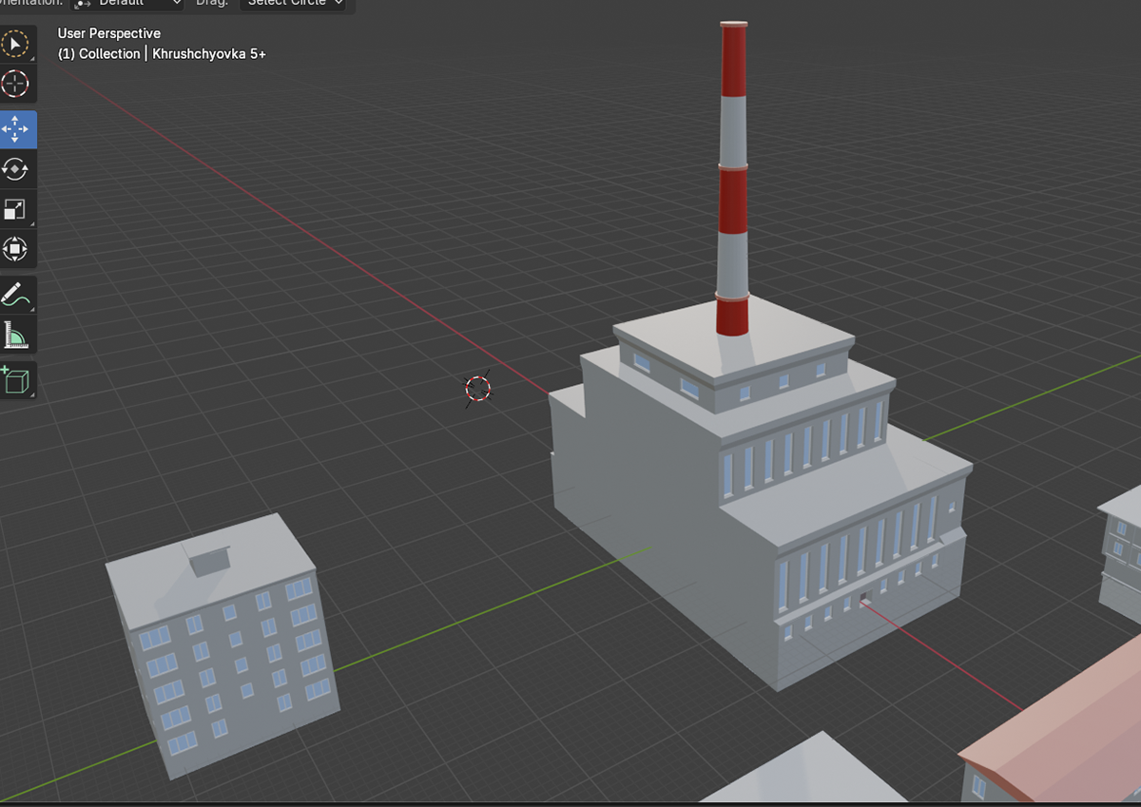Activate the Transform tool
This screenshot has width=1141, height=807.
coord(15,249)
